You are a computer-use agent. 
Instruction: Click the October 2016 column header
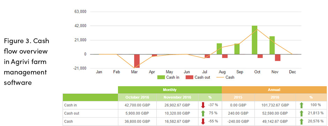[x=137, y=97]
